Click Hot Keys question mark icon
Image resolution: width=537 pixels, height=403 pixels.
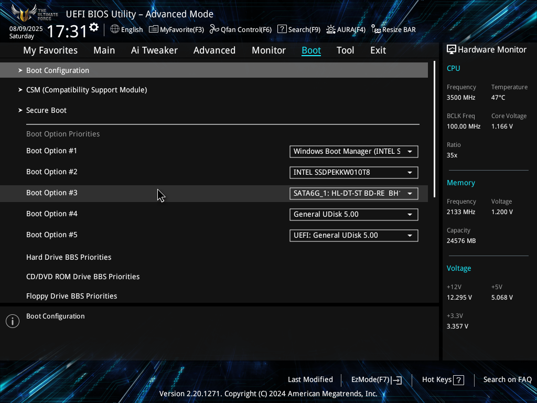pyautogui.click(x=458, y=380)
